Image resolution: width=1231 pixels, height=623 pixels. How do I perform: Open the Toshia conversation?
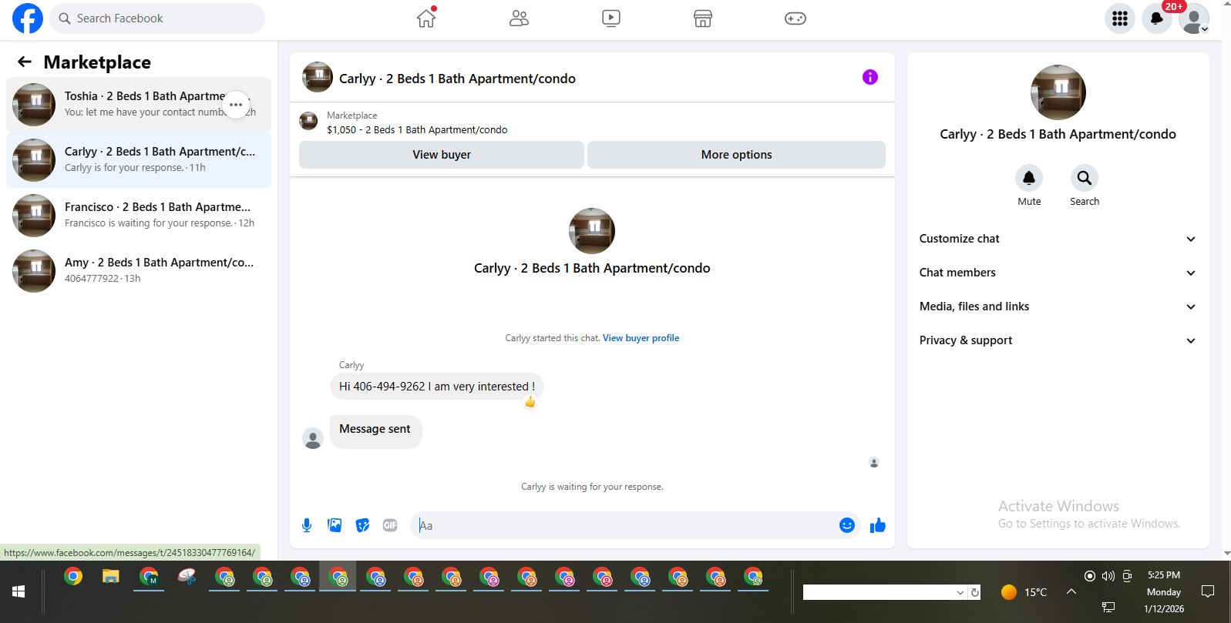[x=139, y=105]
